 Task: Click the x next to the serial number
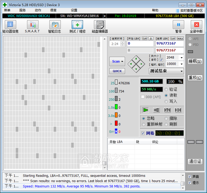point(105,16)
